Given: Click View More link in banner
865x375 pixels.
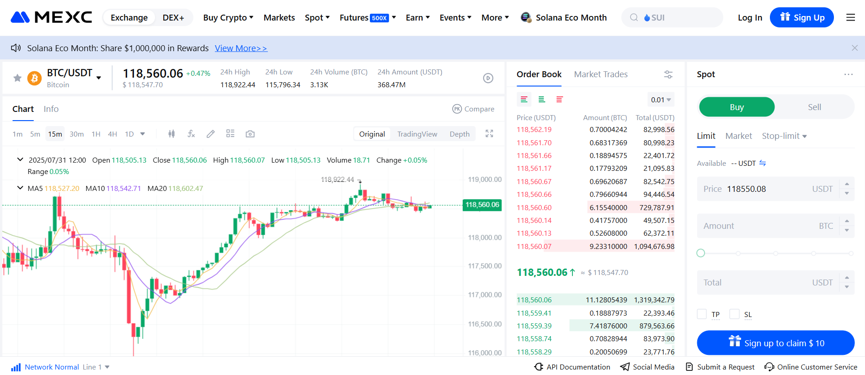Looking at the screenshot, I should point(241,48).
